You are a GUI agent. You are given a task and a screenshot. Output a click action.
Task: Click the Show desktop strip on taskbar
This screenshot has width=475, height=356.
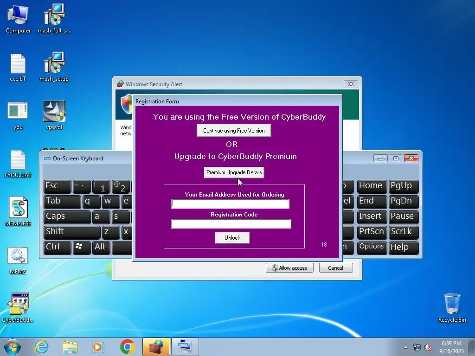coord(472,347)
